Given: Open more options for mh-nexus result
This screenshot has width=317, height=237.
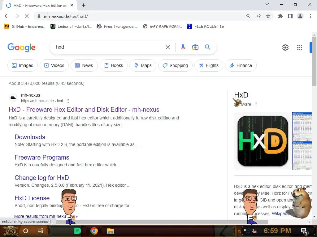Looking at the screenshot, I should pos(68,101).
